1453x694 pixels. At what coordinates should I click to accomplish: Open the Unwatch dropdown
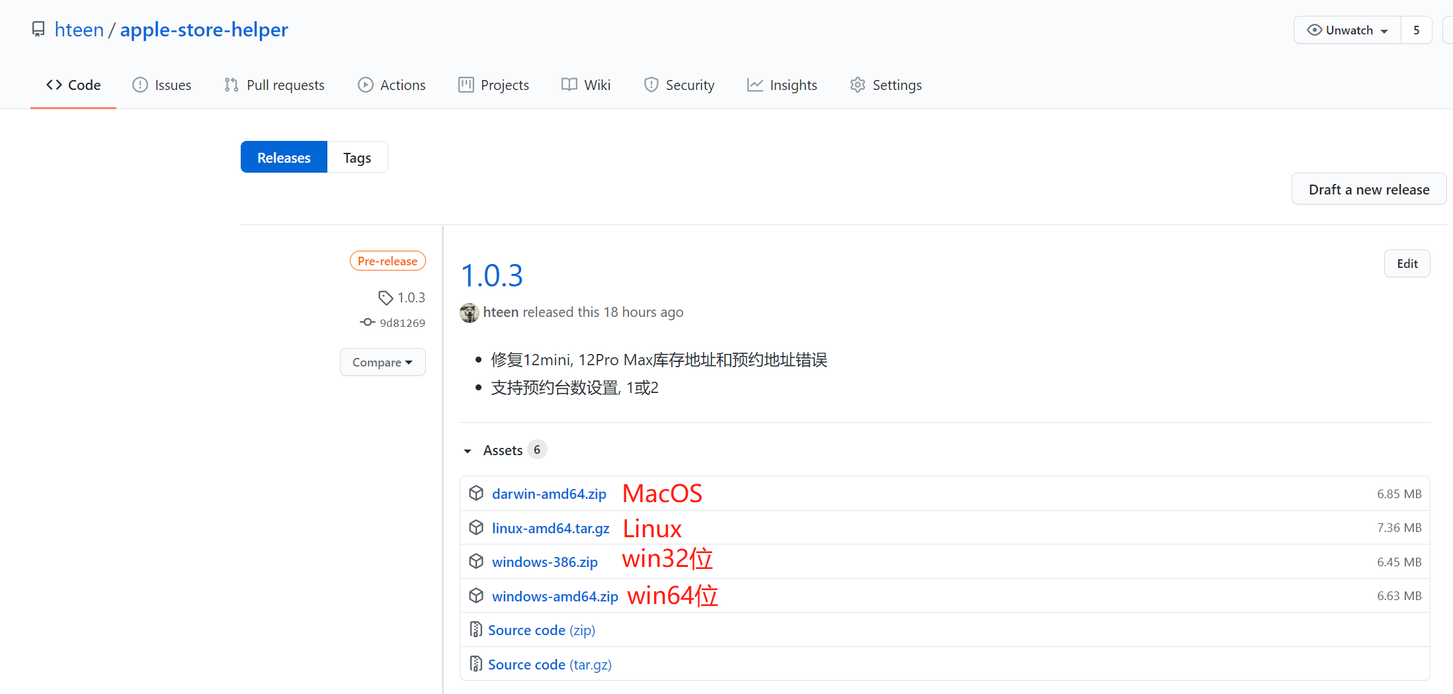(1347, 30)
